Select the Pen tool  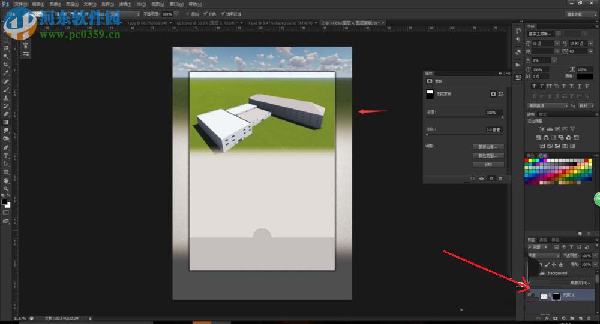coord(6,147)
